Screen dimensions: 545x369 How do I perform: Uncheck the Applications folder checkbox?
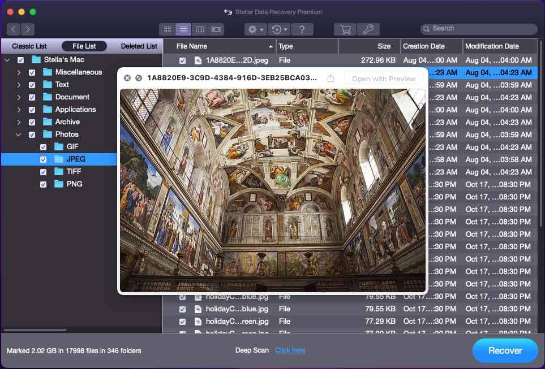pyautogui.click(x=32, y=110)
